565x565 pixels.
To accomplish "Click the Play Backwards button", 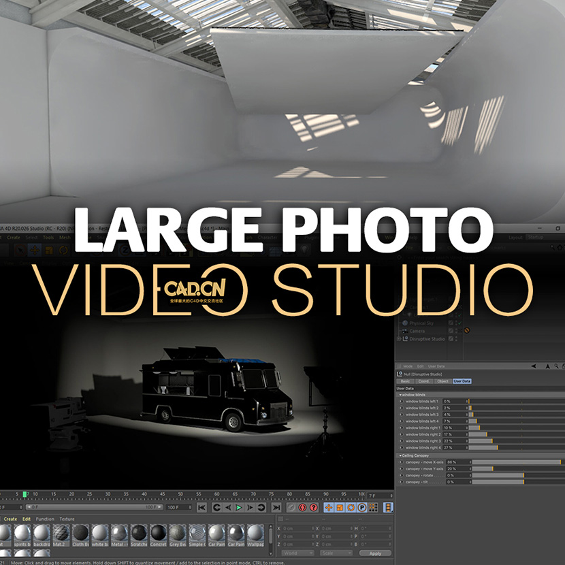I will click(x=228, y=507).
